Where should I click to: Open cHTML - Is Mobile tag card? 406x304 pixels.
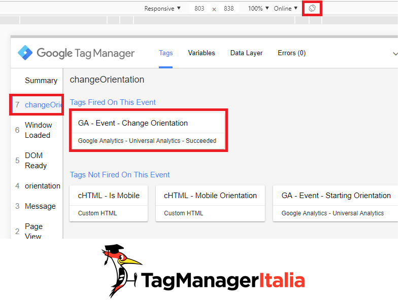click(109, 204)
